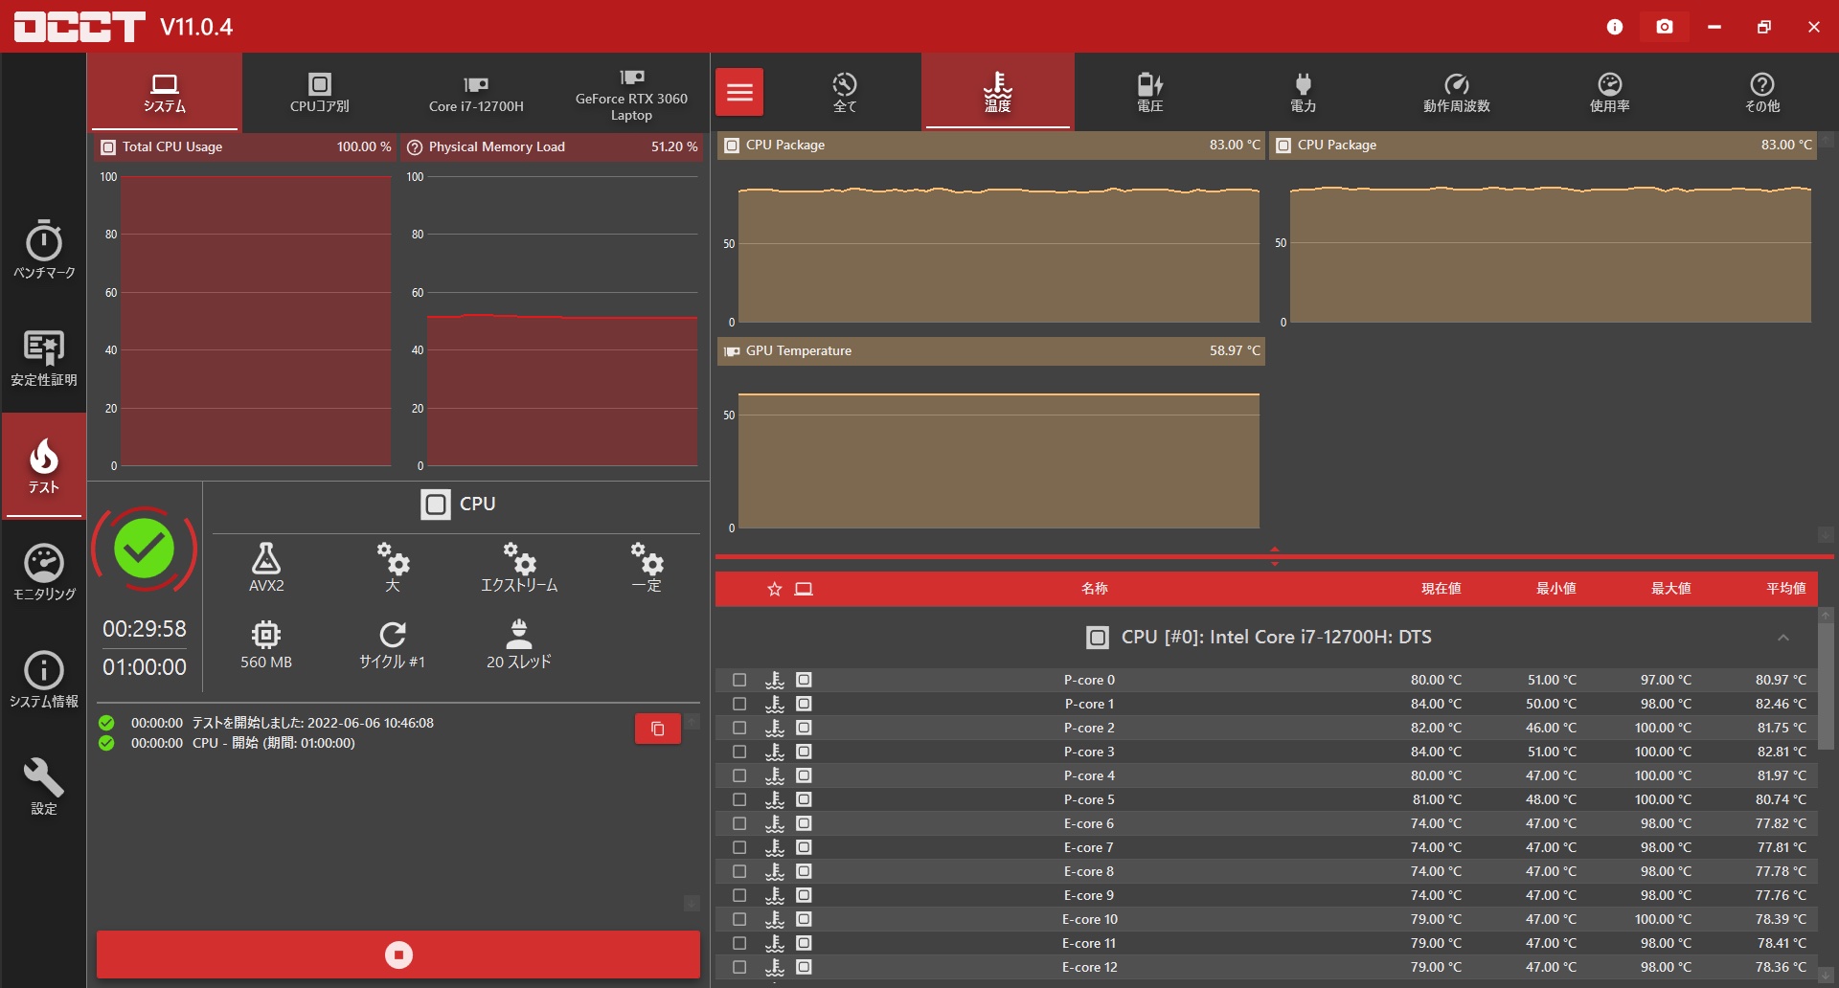Click the 20 スレッド threads setting
The width and height of the screenshot is (1839, 988).
pos(519,644)
